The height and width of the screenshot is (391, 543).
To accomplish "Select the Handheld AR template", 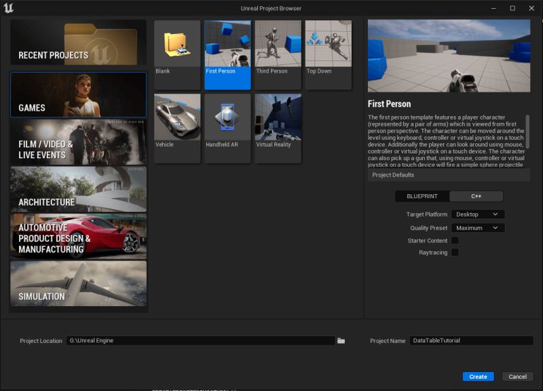I will click(x=227, y=126).
